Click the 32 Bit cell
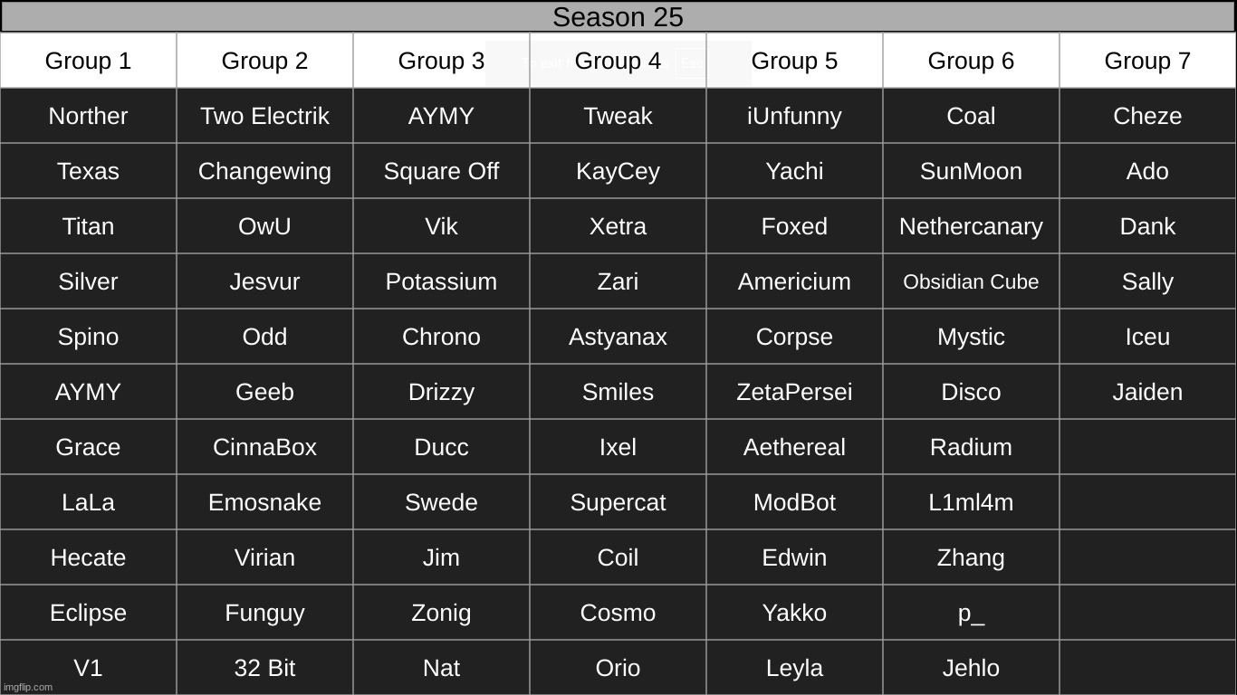Image resolution: width=1237 pixels, height=695 pixels. point(264,668)
